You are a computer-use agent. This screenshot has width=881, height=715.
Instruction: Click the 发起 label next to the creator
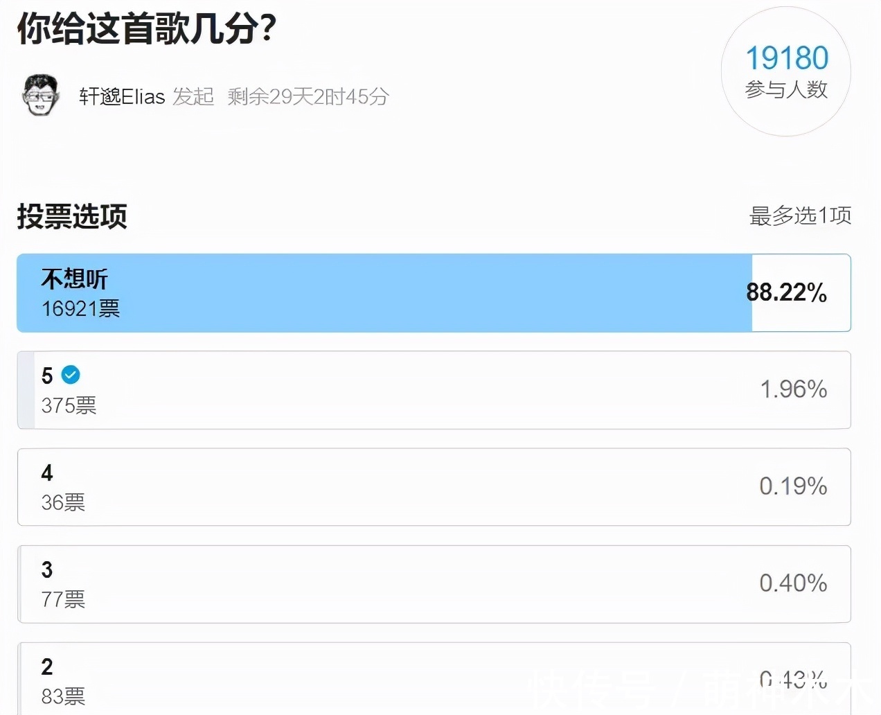[x=193, y=97]
